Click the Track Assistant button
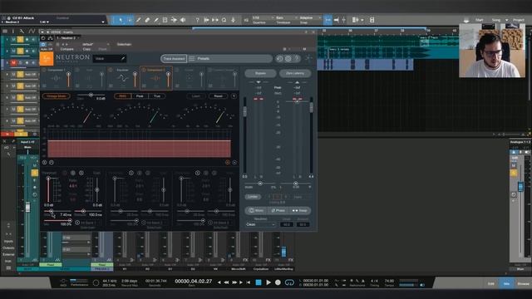Screen dimensions: 532x299 tap(174, 59)
